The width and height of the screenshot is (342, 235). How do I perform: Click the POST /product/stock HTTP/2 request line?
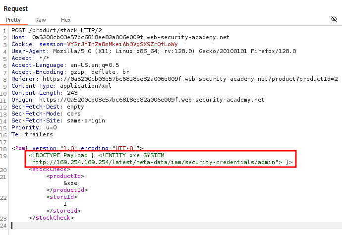[57, 30]
